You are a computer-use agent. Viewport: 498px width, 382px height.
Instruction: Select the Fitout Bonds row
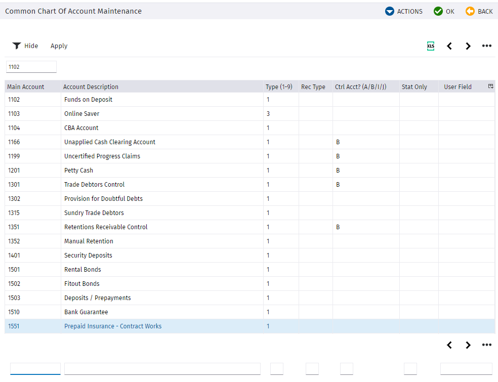pos(250,283)
